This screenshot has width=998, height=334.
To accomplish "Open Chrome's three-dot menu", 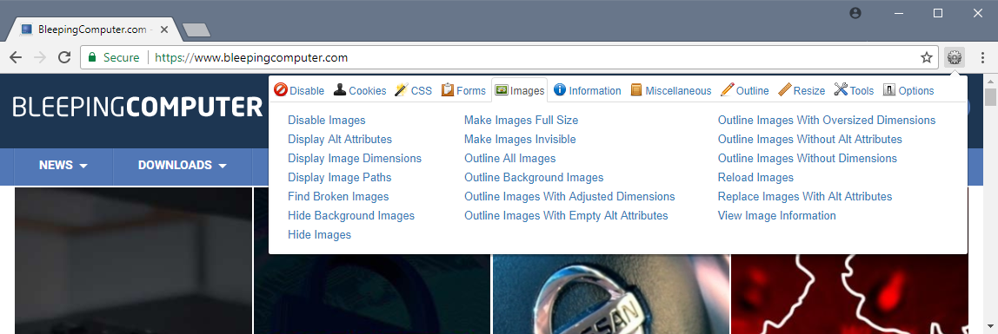I will click(982, 58).
